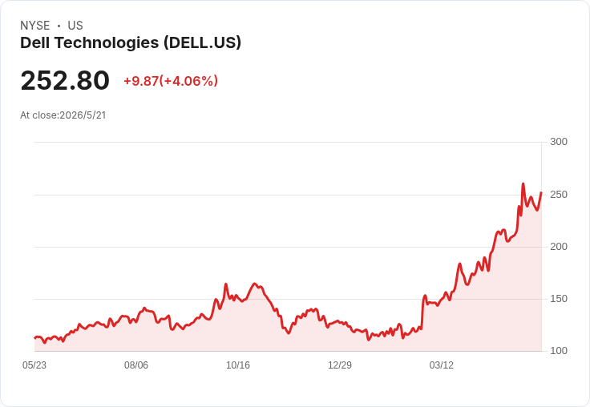590x407 pixels.
Task: Click the NYSE exchange label
Action: 35,26
